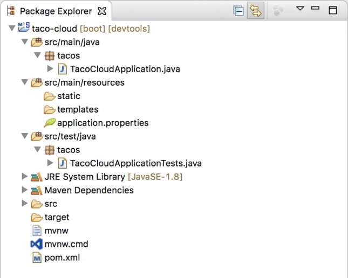Select the taco-cloud project label
This screenshot has width=348, height=278.
click(x=54, y=29)
